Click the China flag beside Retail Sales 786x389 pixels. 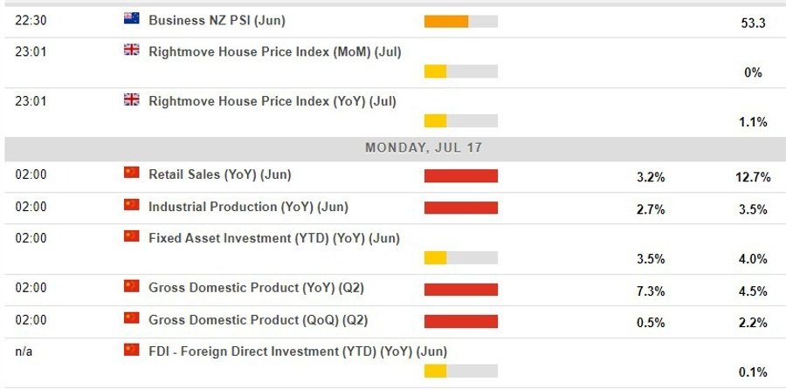point(132,173)
